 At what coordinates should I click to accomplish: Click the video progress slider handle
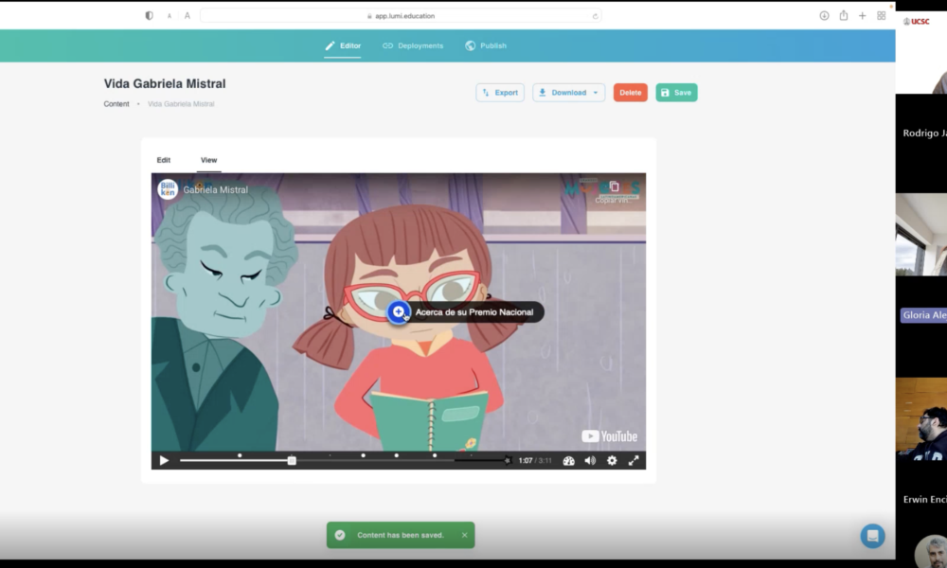click(x=292, y=461)
